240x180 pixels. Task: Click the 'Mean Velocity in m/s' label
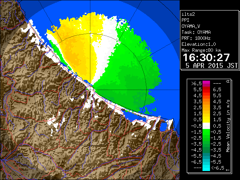(x=228, y=126)
